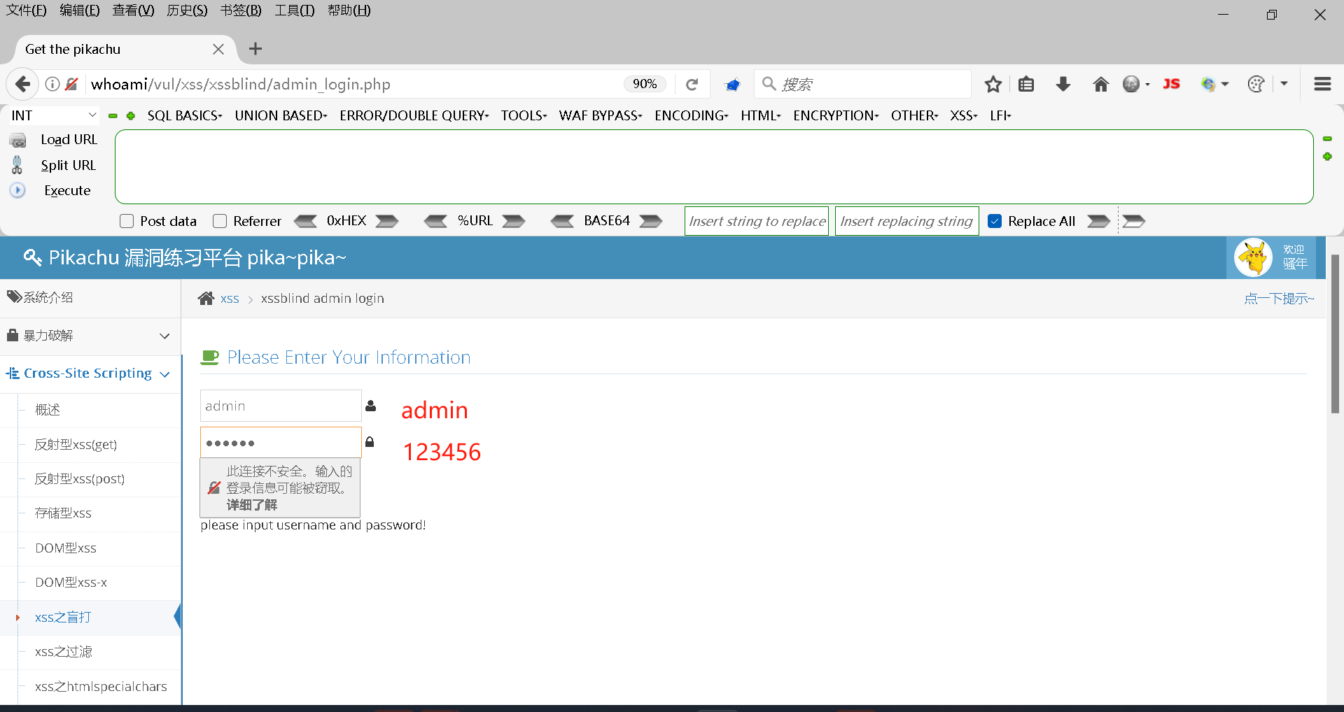1344x712 pixels.
Task: Click the xss breadcrumb link
Action: click(x=230, y=299)
